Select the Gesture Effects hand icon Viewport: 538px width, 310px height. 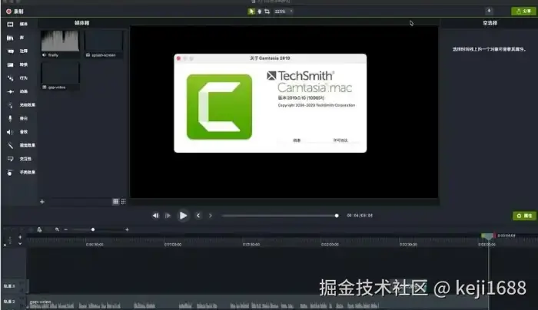click(10, 173)
